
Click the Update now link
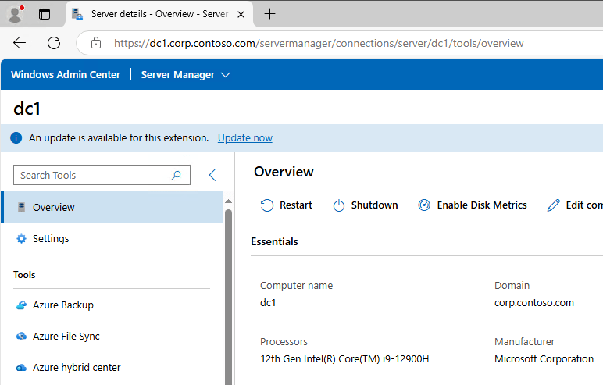coord(244,138)
